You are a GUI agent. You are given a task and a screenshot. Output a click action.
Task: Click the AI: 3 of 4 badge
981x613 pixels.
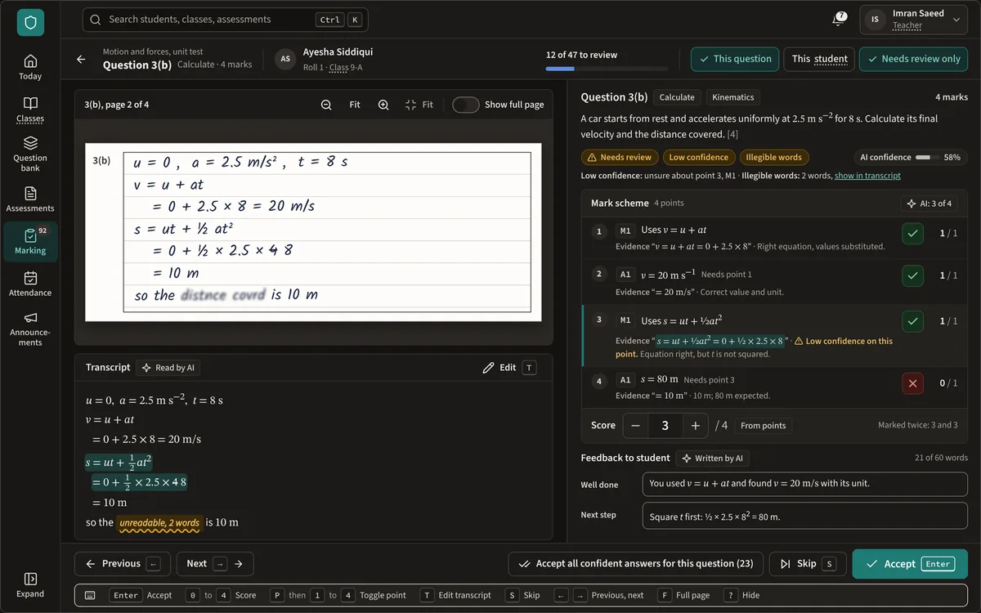930,203
